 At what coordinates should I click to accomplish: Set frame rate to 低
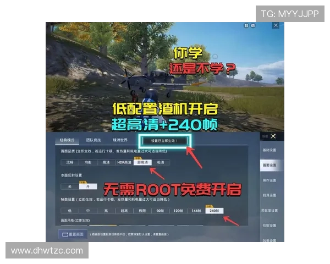tap(70, 211)
